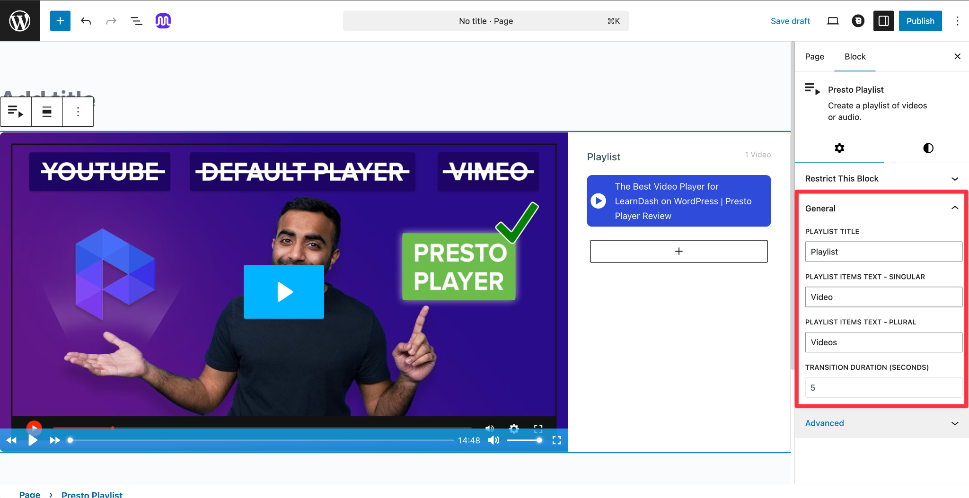
Task: Switch to the Page tab
Action: (x=814, y=56)
